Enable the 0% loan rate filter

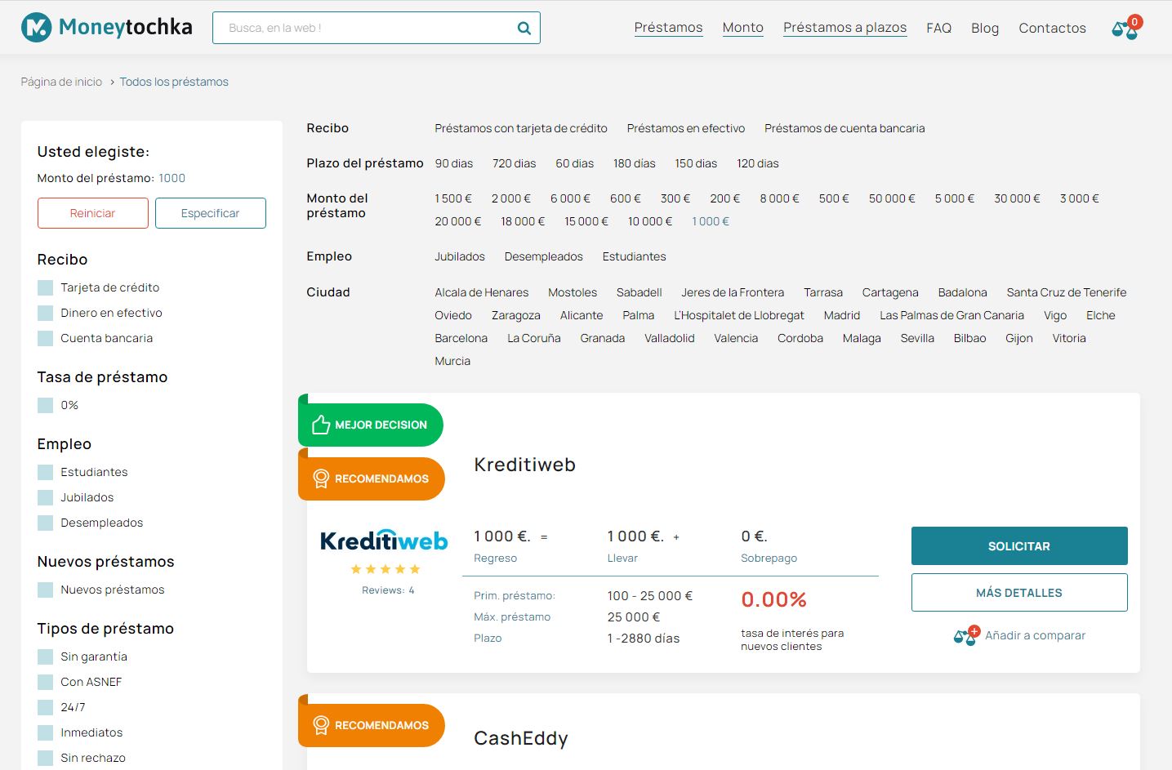click(x=45, y=405)
